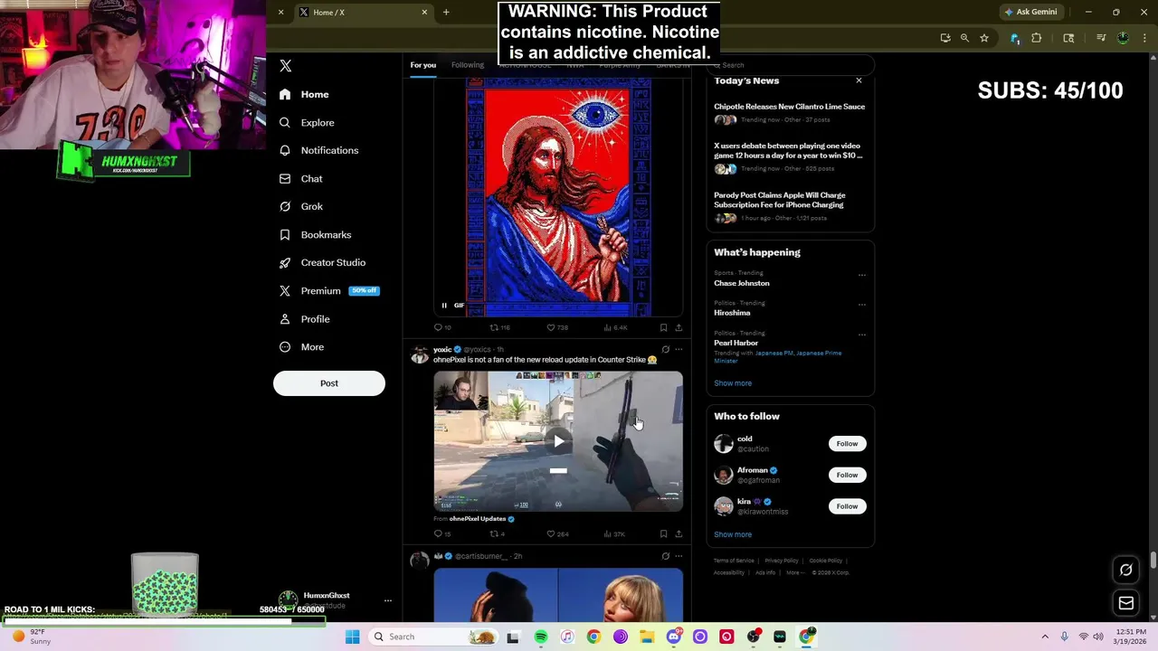Click the Ask Gemini button

point(1030,12)
